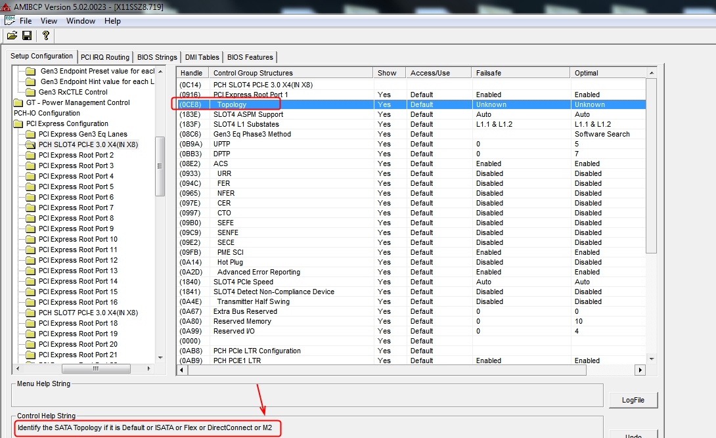This screenshot has height=438, width=716.
Task: Select the Reserved Memory row
Action: (411, 321)
